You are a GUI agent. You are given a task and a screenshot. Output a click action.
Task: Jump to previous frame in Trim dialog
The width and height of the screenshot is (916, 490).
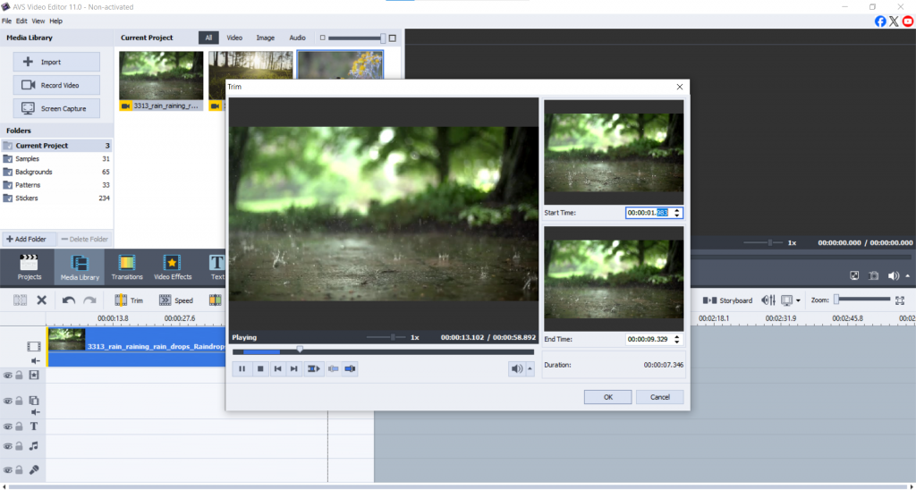click(277, 368)
